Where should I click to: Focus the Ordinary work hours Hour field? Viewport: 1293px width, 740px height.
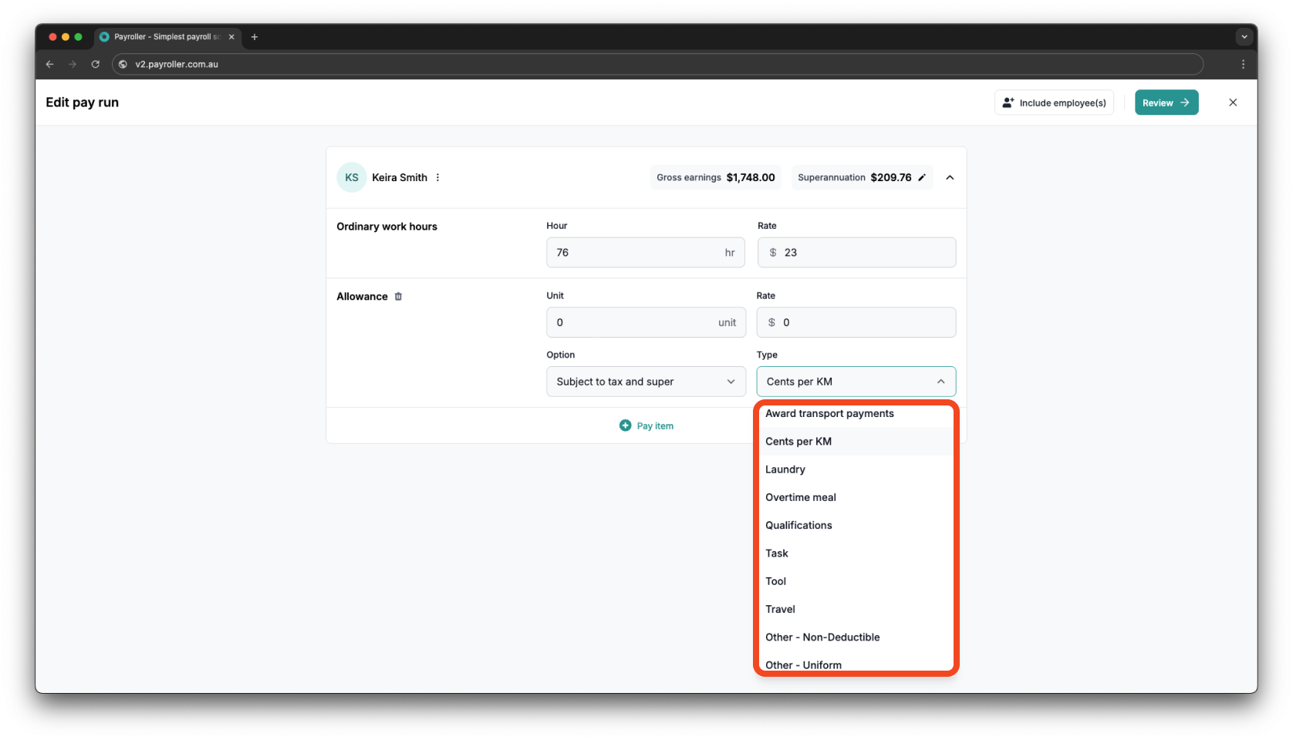(636, 253)
